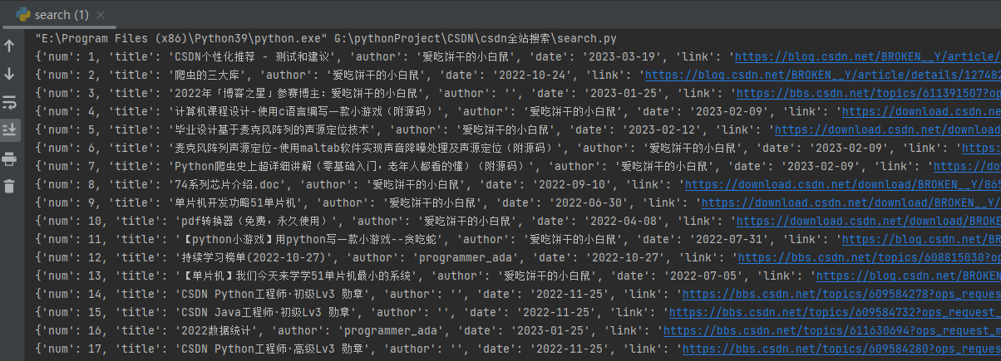Image resolution: width=1001 pixels, height=361 pixels.
Task: Open the topics/609584732 link in row num 15
Action: pyautogui.click(x=835, y=313)
